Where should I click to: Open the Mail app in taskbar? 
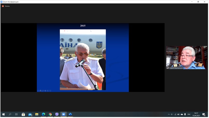click(30, 114)
